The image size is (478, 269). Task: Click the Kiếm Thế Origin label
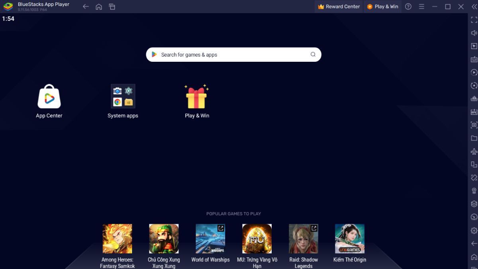350,259
